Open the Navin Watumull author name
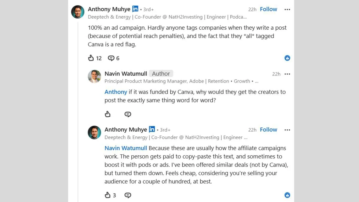The width and height of the screenshot is (359, 202). point(126,74)
